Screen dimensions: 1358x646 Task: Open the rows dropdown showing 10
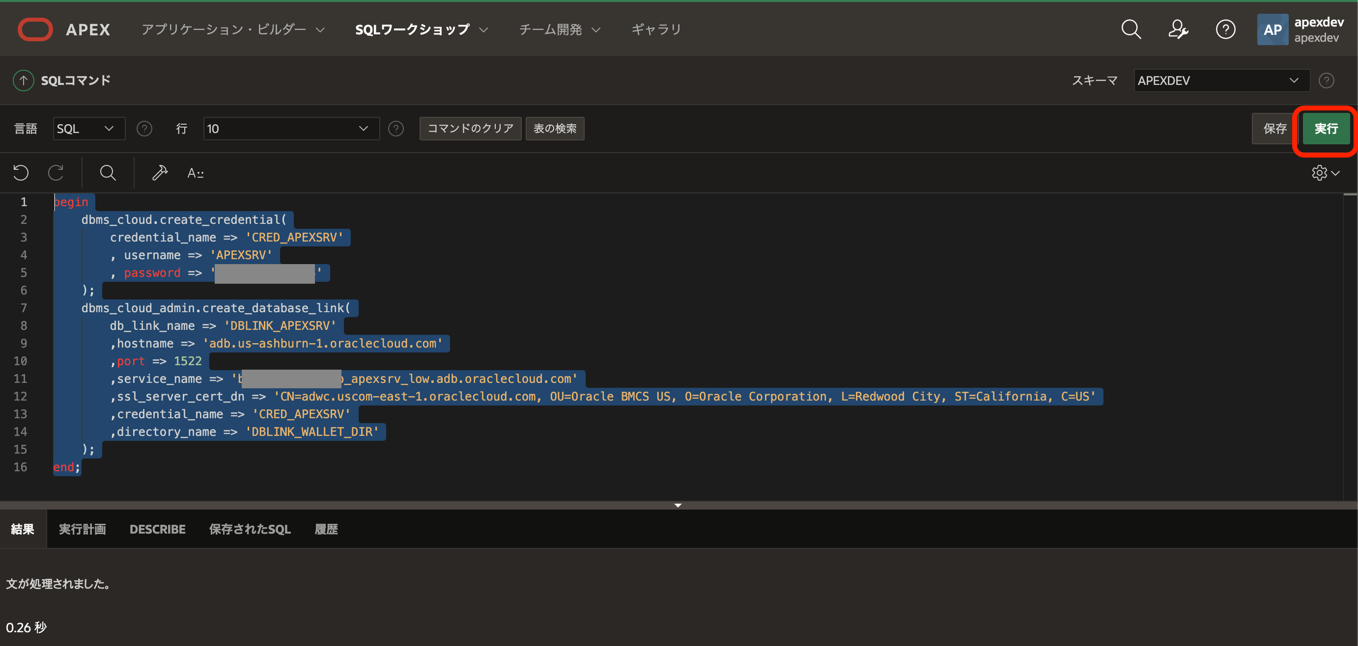point(290,129)
